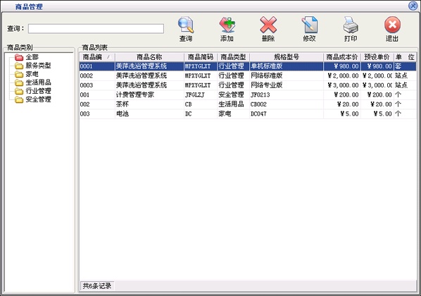Open the 修改 edit icon
The image size is (421, 296).
(309, 25)
